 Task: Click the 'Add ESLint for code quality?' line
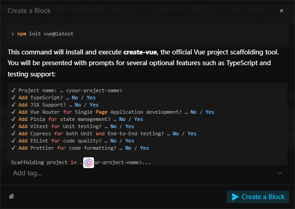pyautogui.click(x=72, y=141)
